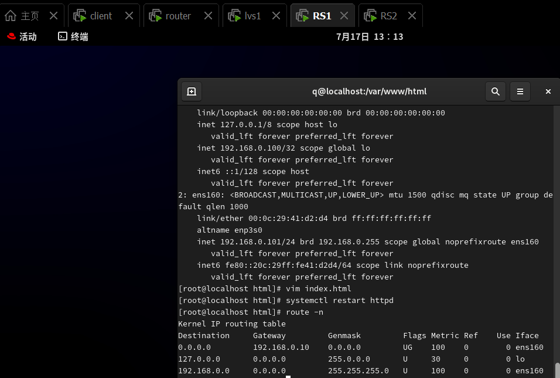Click the lvs1 tab VM icon

point(234,16)
